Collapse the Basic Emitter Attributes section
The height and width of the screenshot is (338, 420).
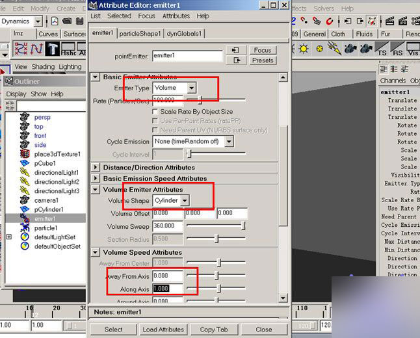click(x=95, y=77)
